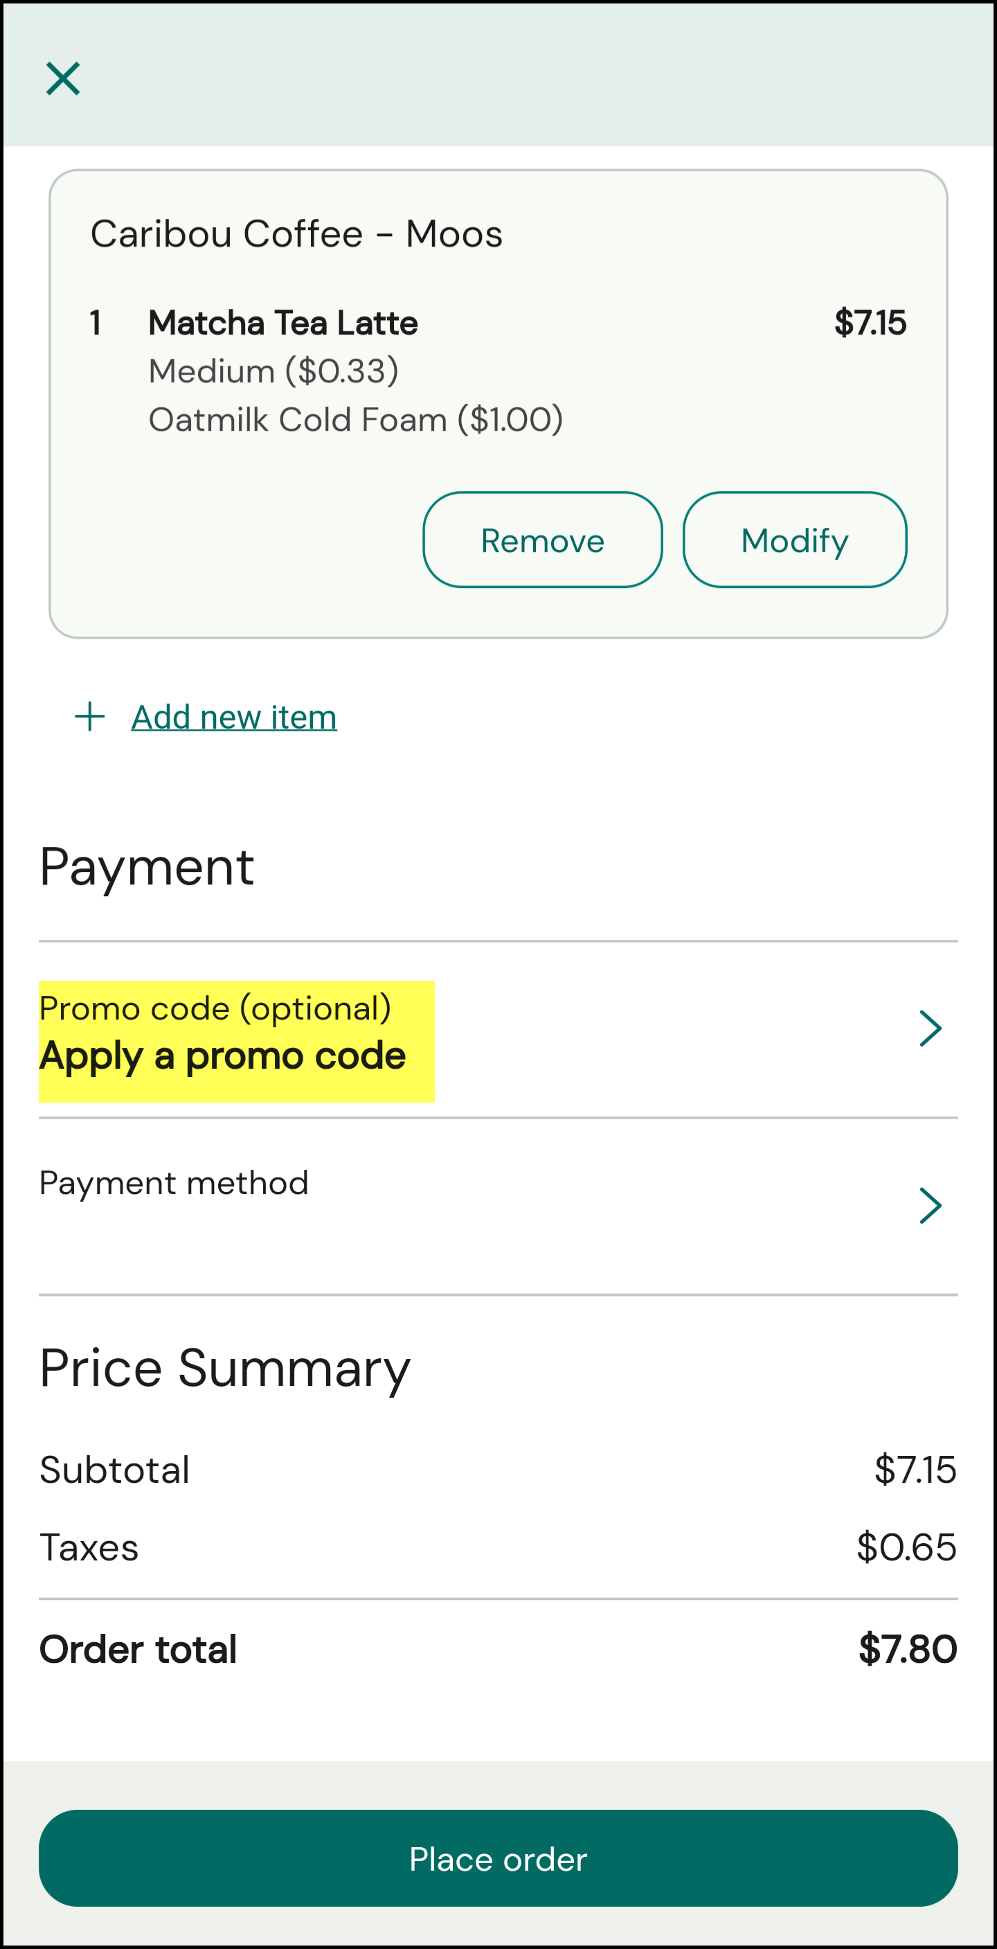Tap the $0.65 taxes amount
This screenshot has width=997, height=1949.
pyautogui.click(x=906, y=1547)
